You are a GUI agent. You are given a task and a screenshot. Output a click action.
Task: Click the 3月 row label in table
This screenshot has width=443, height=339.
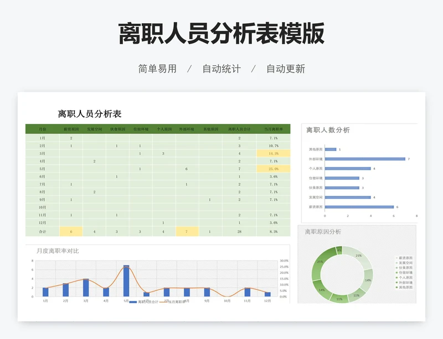tap(43, 154)
